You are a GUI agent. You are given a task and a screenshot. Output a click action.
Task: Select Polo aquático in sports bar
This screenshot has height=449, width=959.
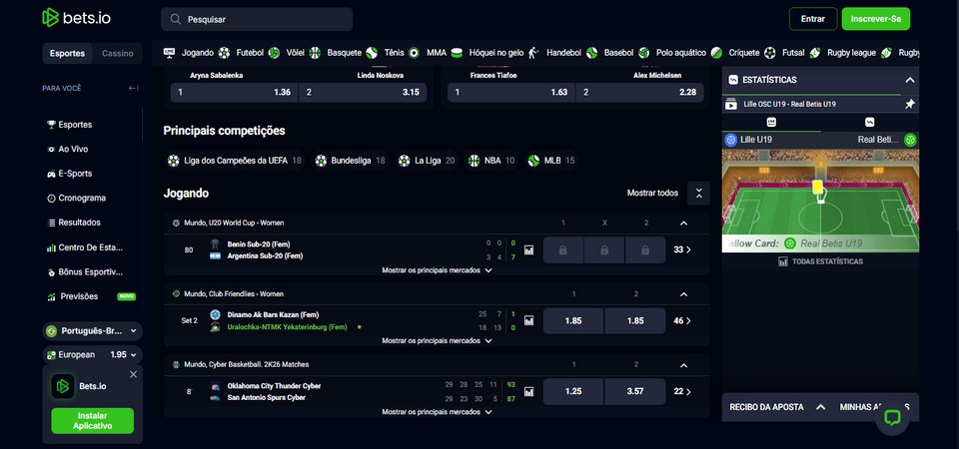[x=672, y=53]
